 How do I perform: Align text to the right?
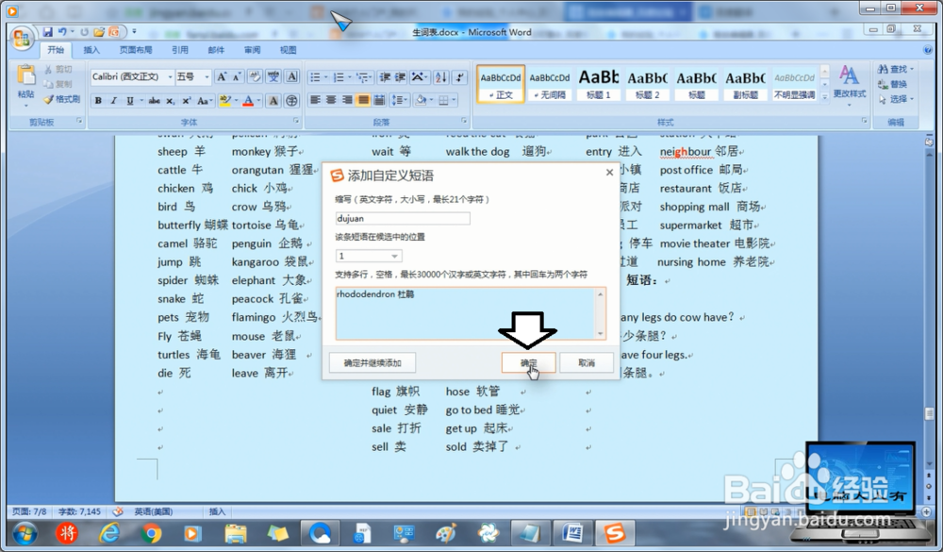[347, 100]
